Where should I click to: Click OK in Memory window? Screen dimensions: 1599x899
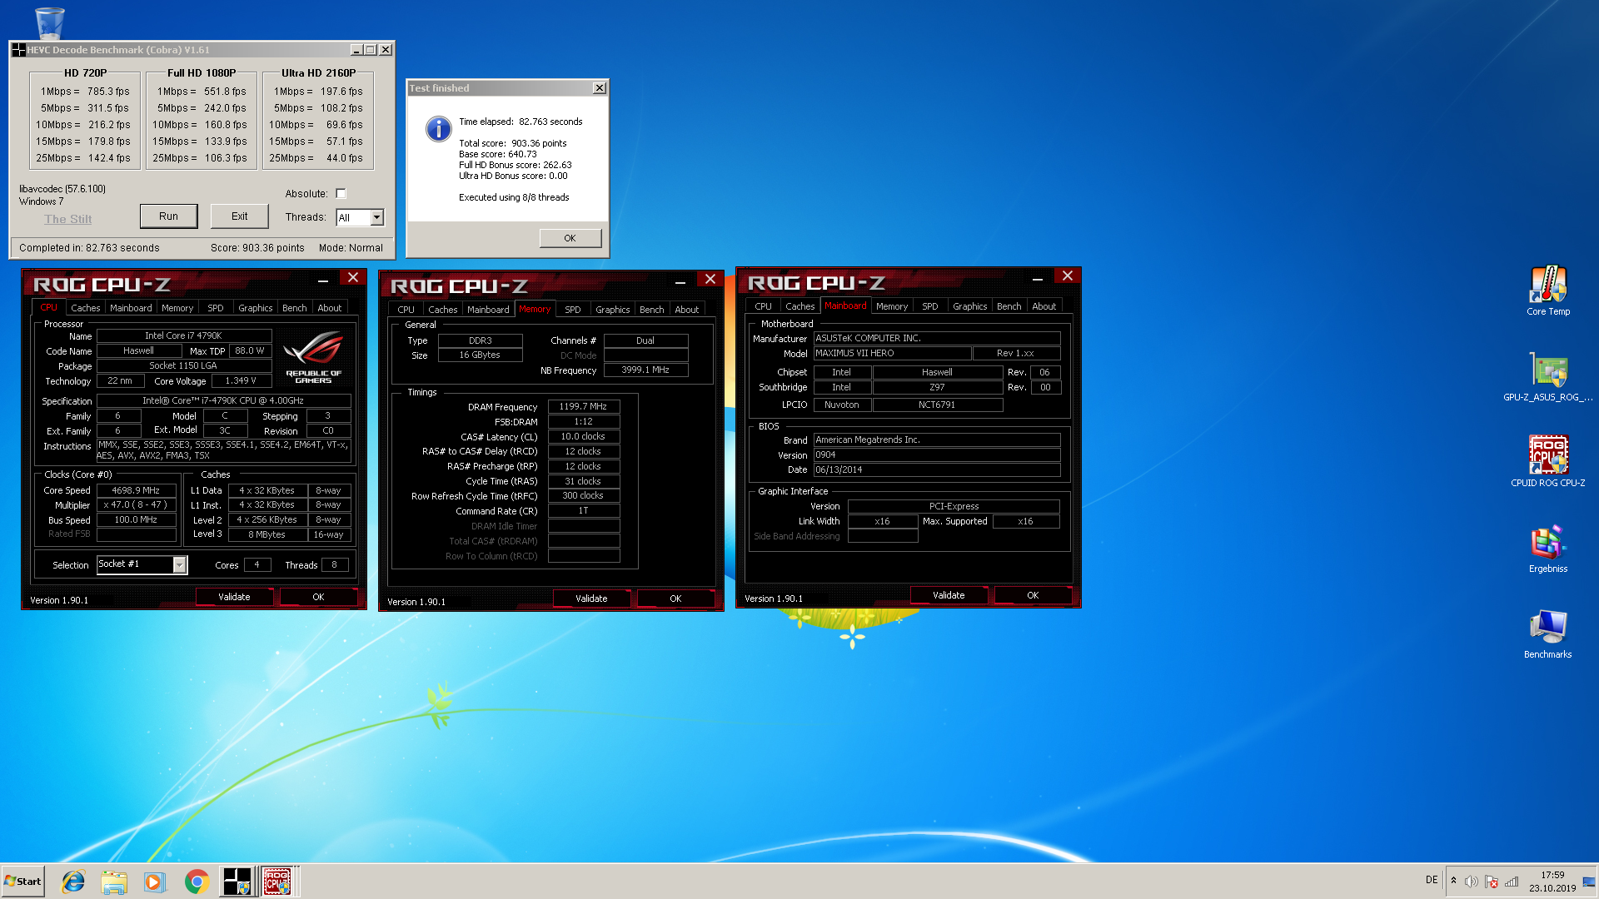(675, 599)
